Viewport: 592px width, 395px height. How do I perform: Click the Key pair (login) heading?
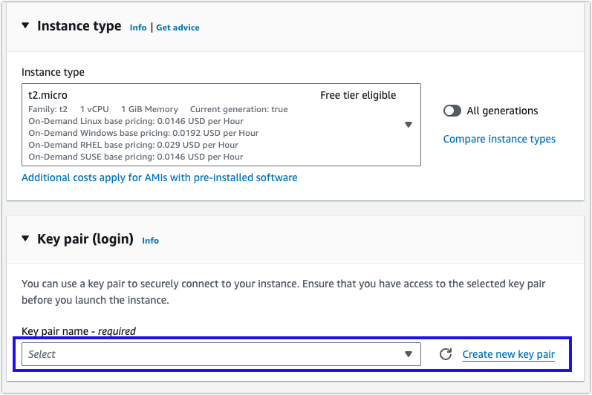click(85, 239)
